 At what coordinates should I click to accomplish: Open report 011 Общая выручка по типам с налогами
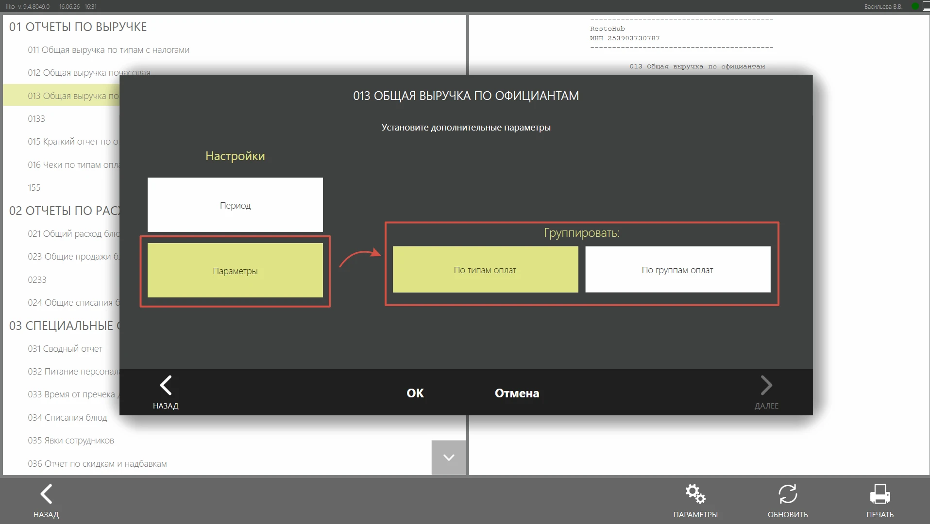tap(109, 50)
